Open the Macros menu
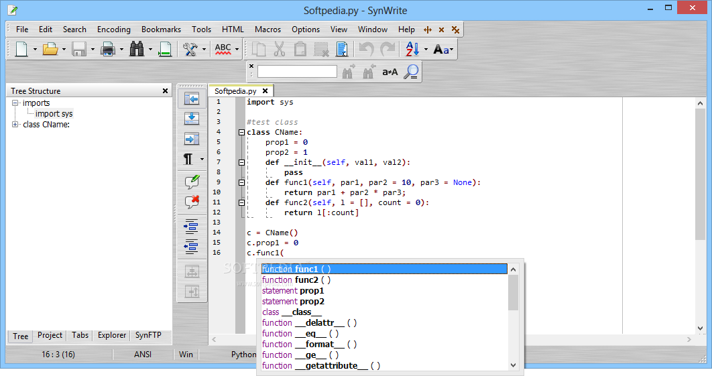The width and height of the screenshot is (712, 376). click(268, 29)
